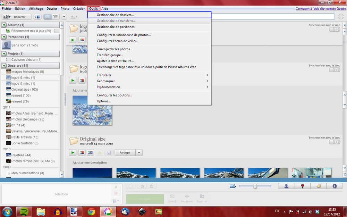
Task: Rotate selection counter-clockwise
Action: 142,186
